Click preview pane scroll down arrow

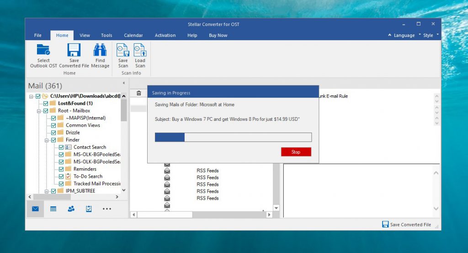[x=436, y=208]
